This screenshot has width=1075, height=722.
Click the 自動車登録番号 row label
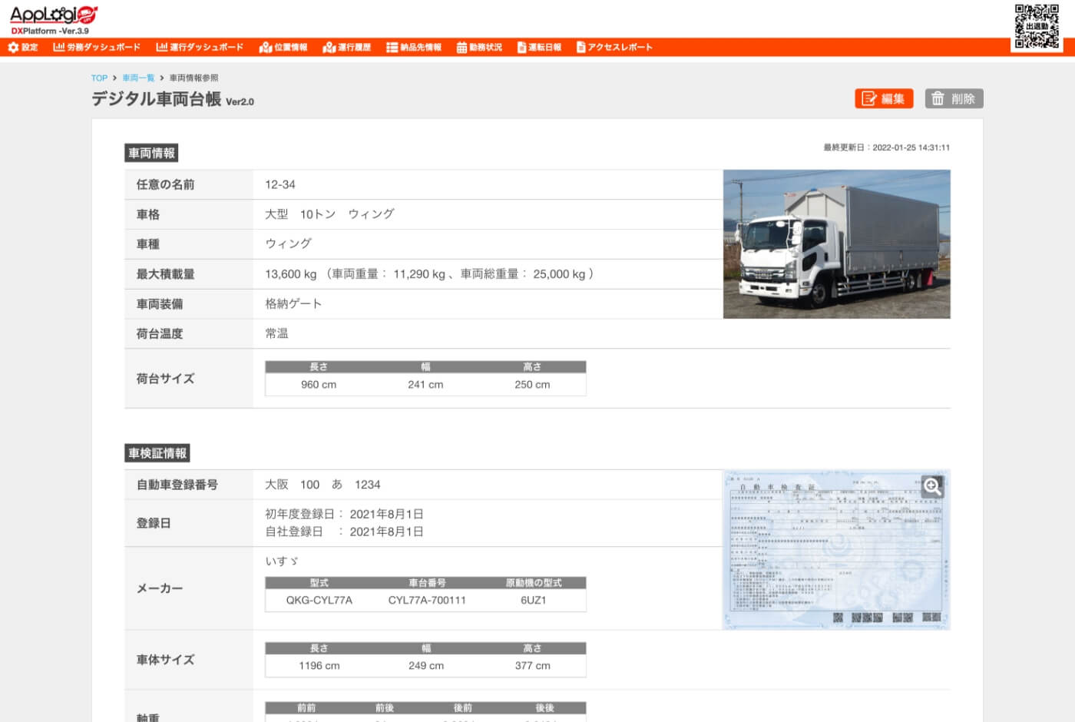[x=177, y=485]
